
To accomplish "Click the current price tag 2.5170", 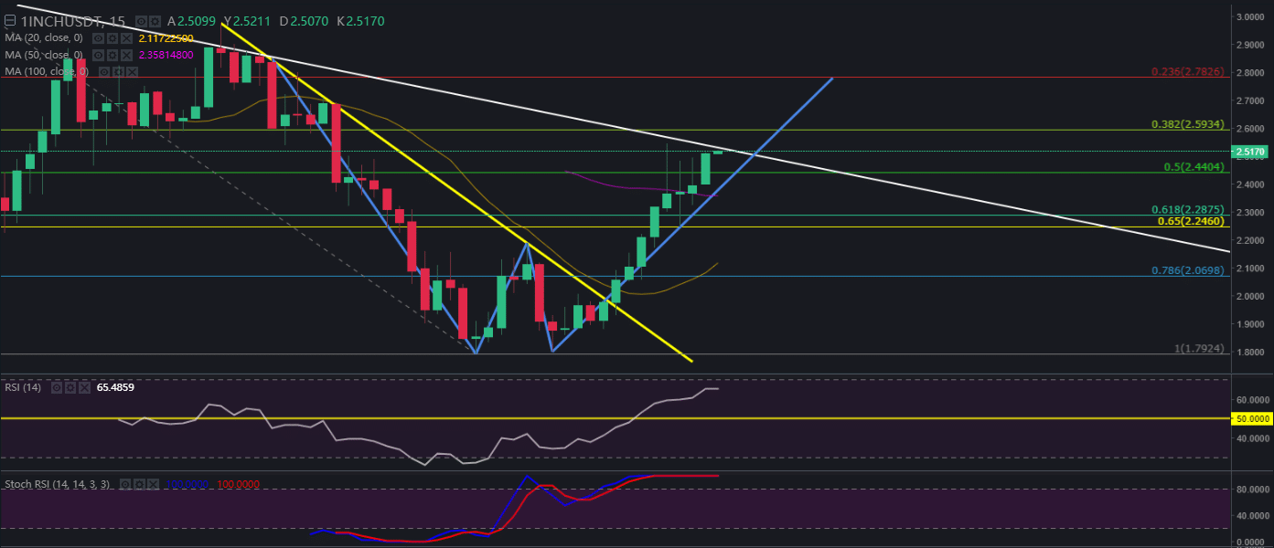I will pyautogui.click(x=1250, y=152).
